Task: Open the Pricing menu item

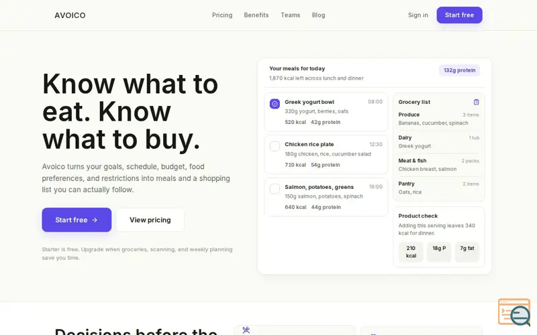Action: coord(222,15)
